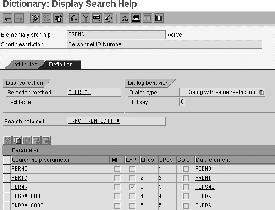Screen dimensions: 275x210
Task: Click the PIDMO data element link
Action: [203, 169]
